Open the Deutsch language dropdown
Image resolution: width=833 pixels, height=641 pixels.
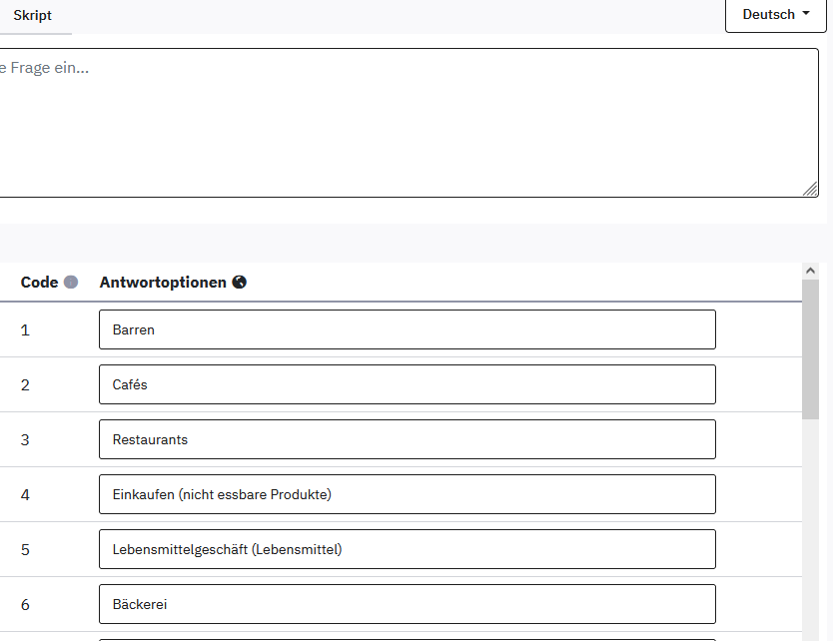[x=776, y=15]
